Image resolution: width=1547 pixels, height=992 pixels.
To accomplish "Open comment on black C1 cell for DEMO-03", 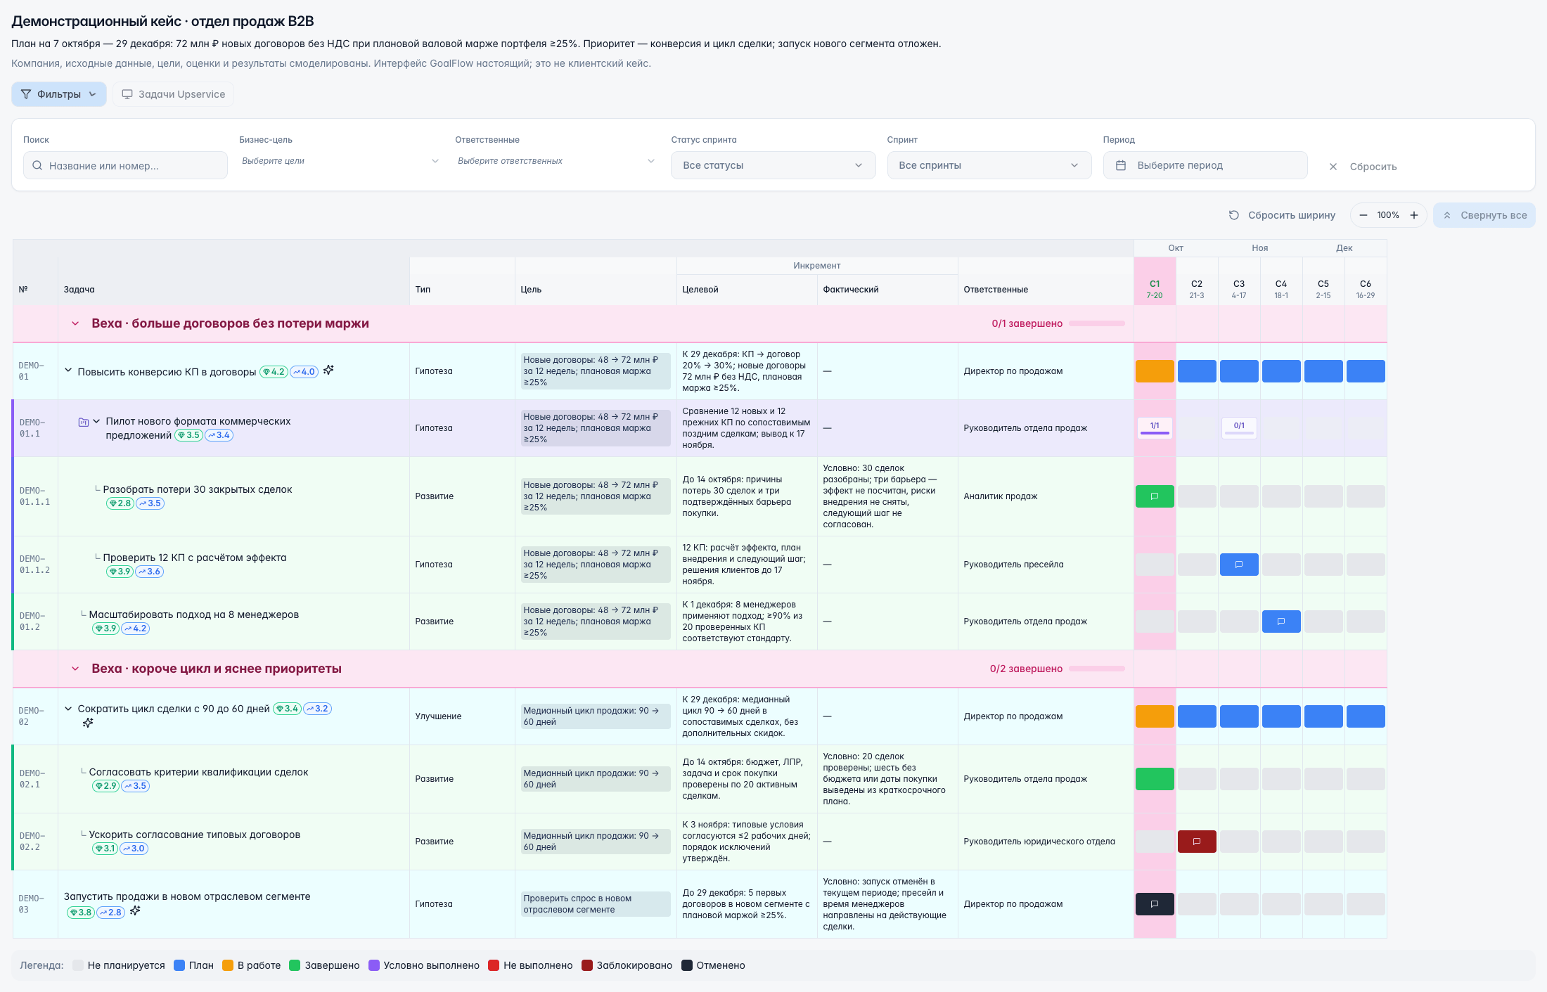I will tap(1155, 904).
